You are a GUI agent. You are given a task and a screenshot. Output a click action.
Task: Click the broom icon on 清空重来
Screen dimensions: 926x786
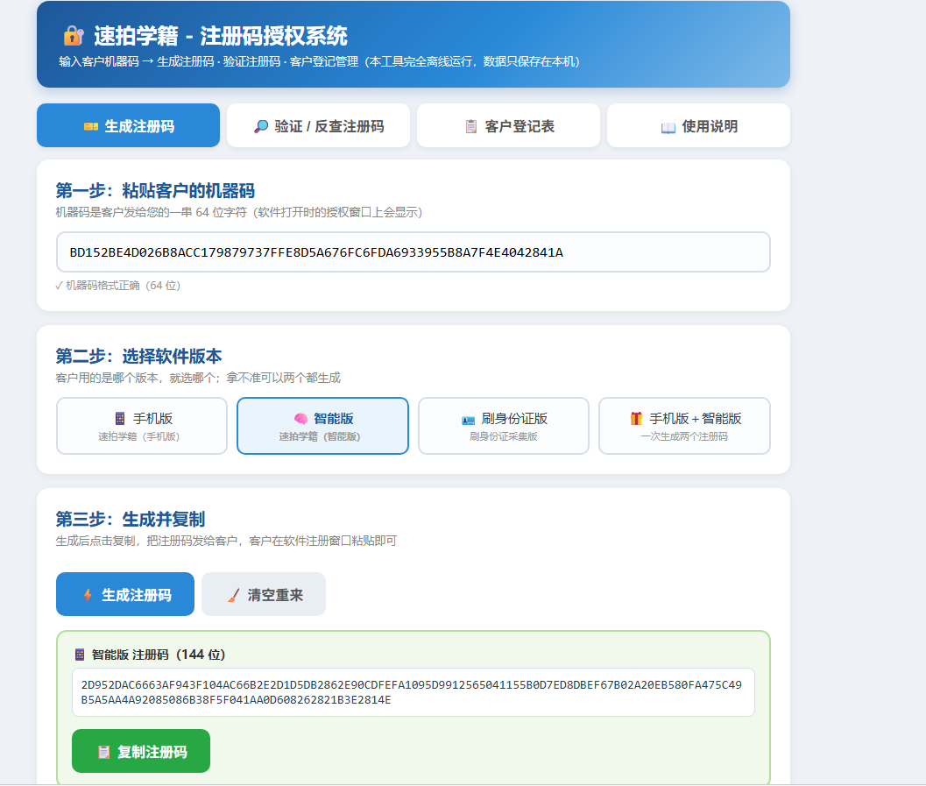pos(234,595)
